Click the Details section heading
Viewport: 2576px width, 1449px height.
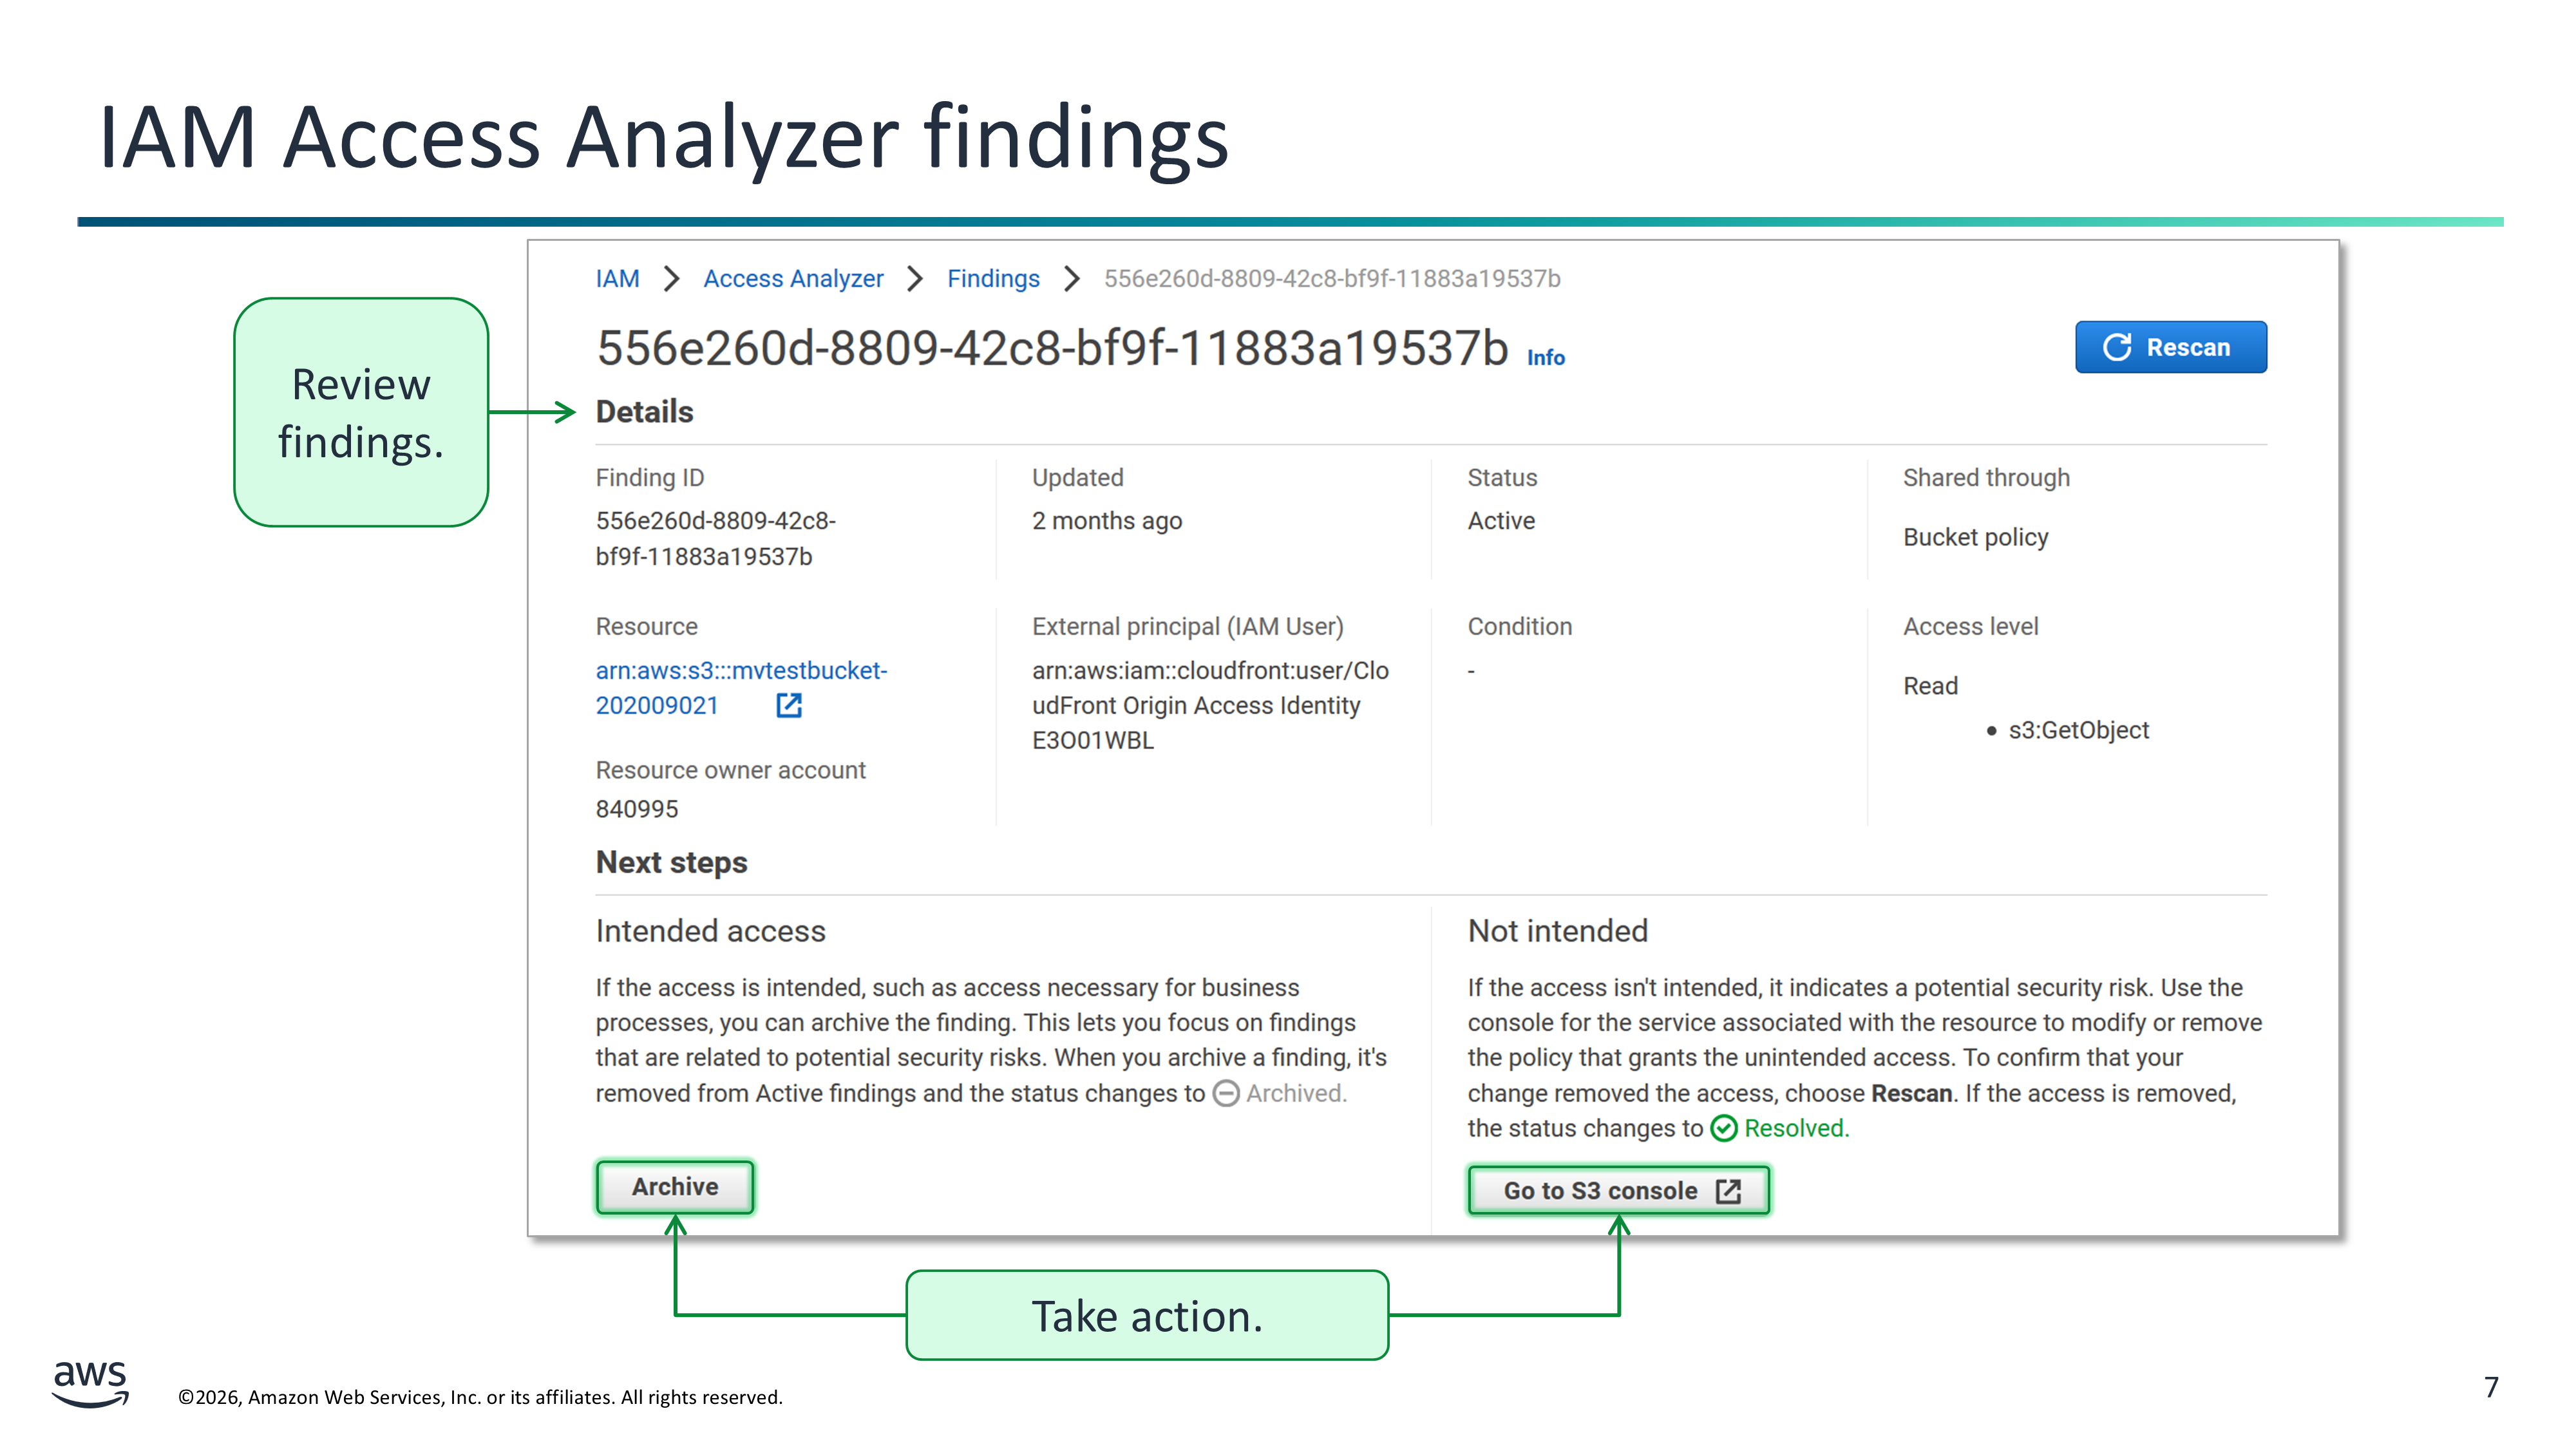[644, 412]
